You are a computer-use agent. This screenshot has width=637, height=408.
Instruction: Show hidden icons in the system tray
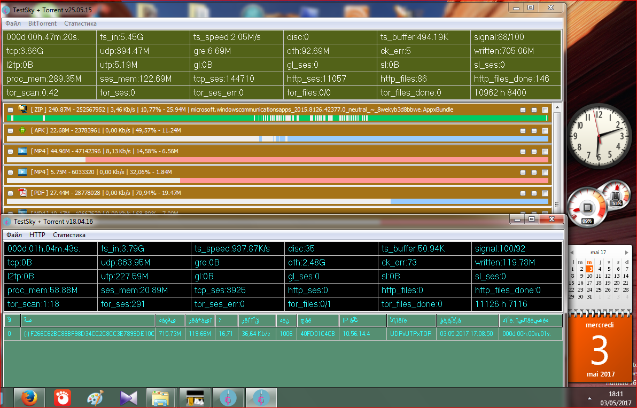pos(590,398)
